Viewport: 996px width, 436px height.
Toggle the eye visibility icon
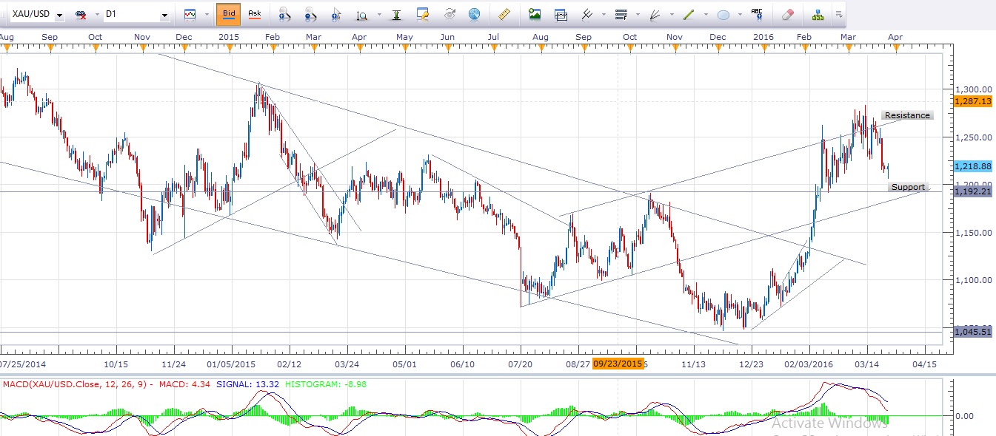pyautogui.click(x=449, y=14)
